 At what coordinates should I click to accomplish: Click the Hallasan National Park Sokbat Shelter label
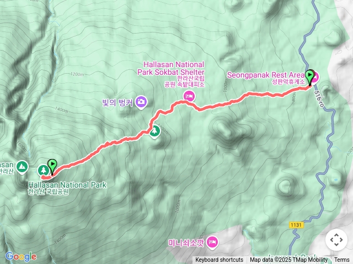click(x=171, y=68)
